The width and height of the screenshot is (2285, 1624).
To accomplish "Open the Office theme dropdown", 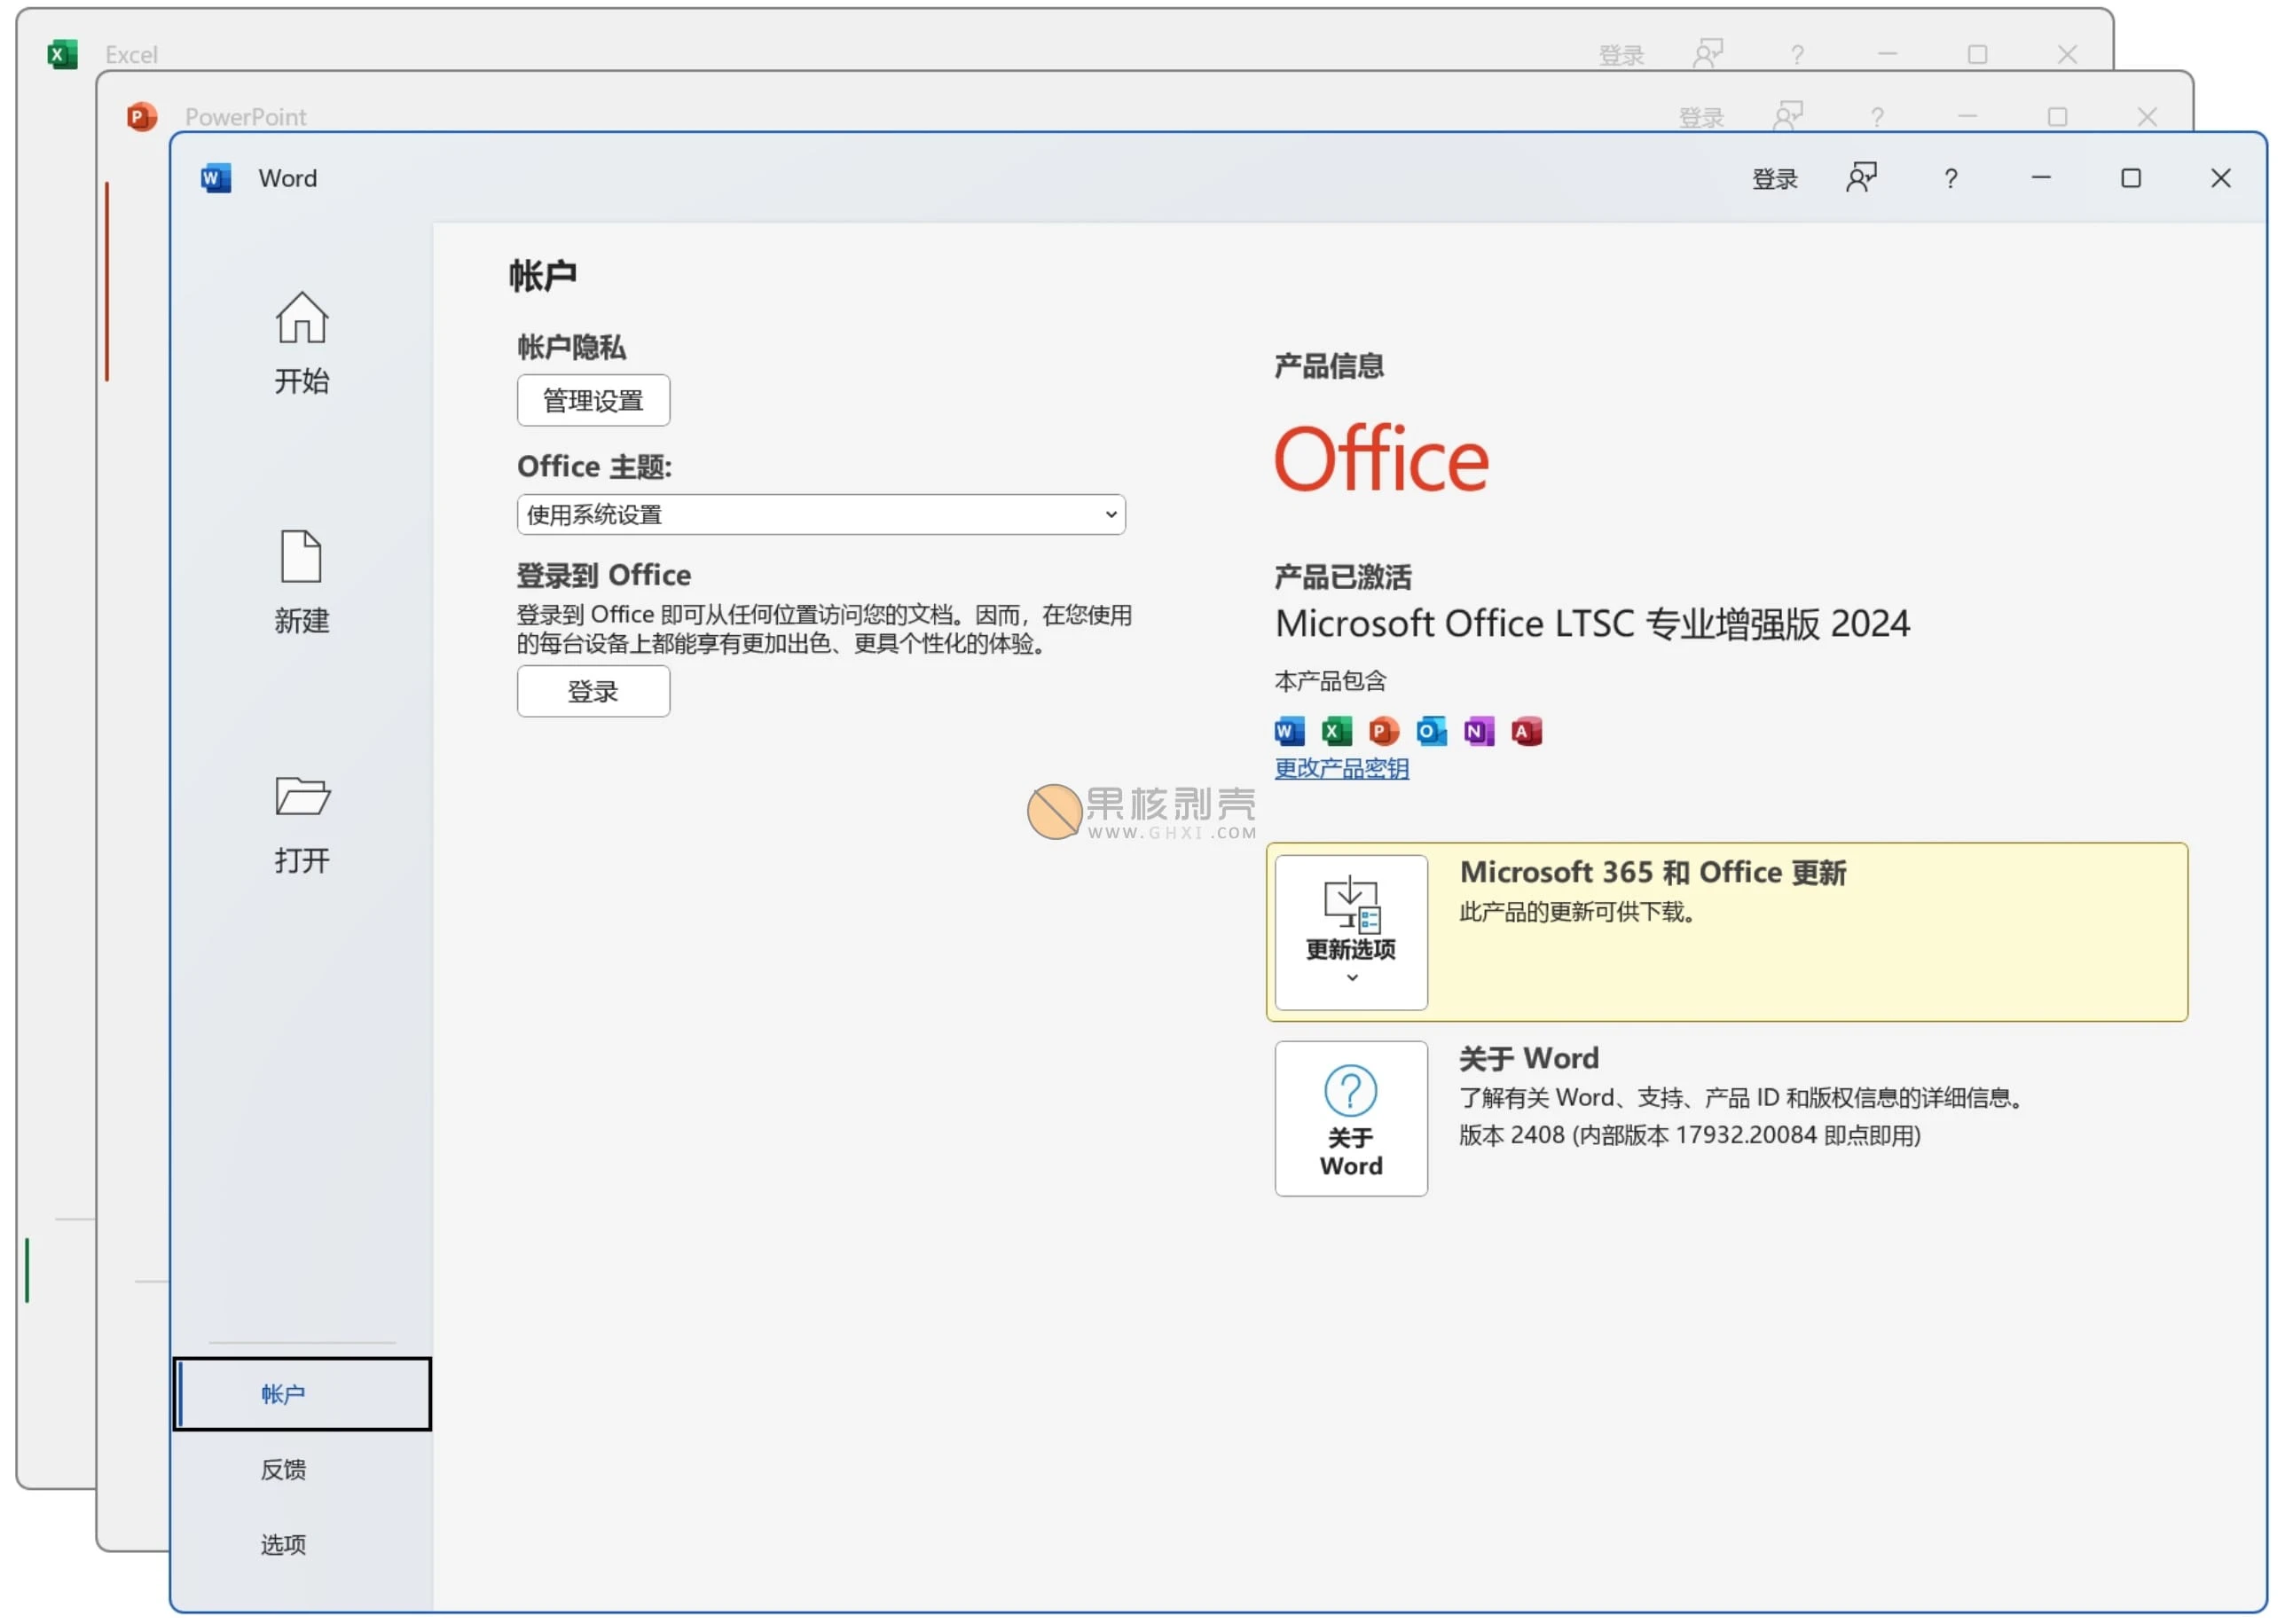I will tap(820, 514).
